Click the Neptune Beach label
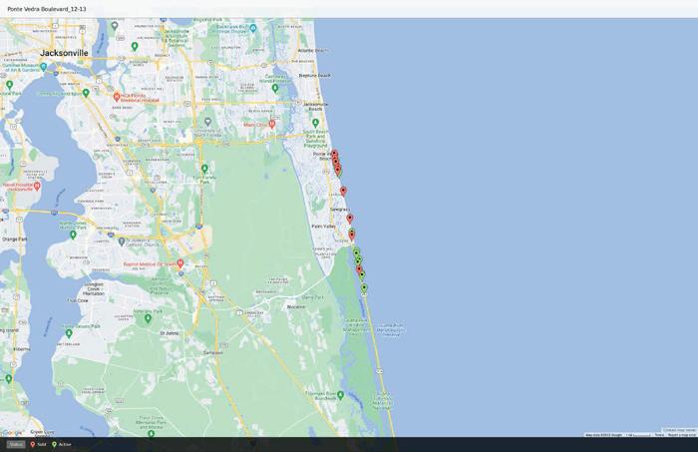Image resolution: width=698 pixels, height=452 pixels. tap(315, 76)
